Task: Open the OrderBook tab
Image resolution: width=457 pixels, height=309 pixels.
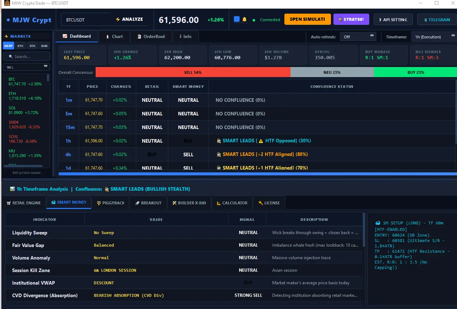Action: coord(151,37)
